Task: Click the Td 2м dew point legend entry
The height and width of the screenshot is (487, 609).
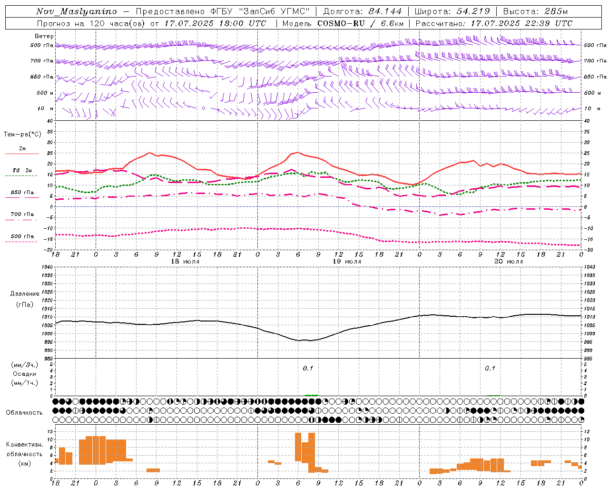Action: coord(22,170)
